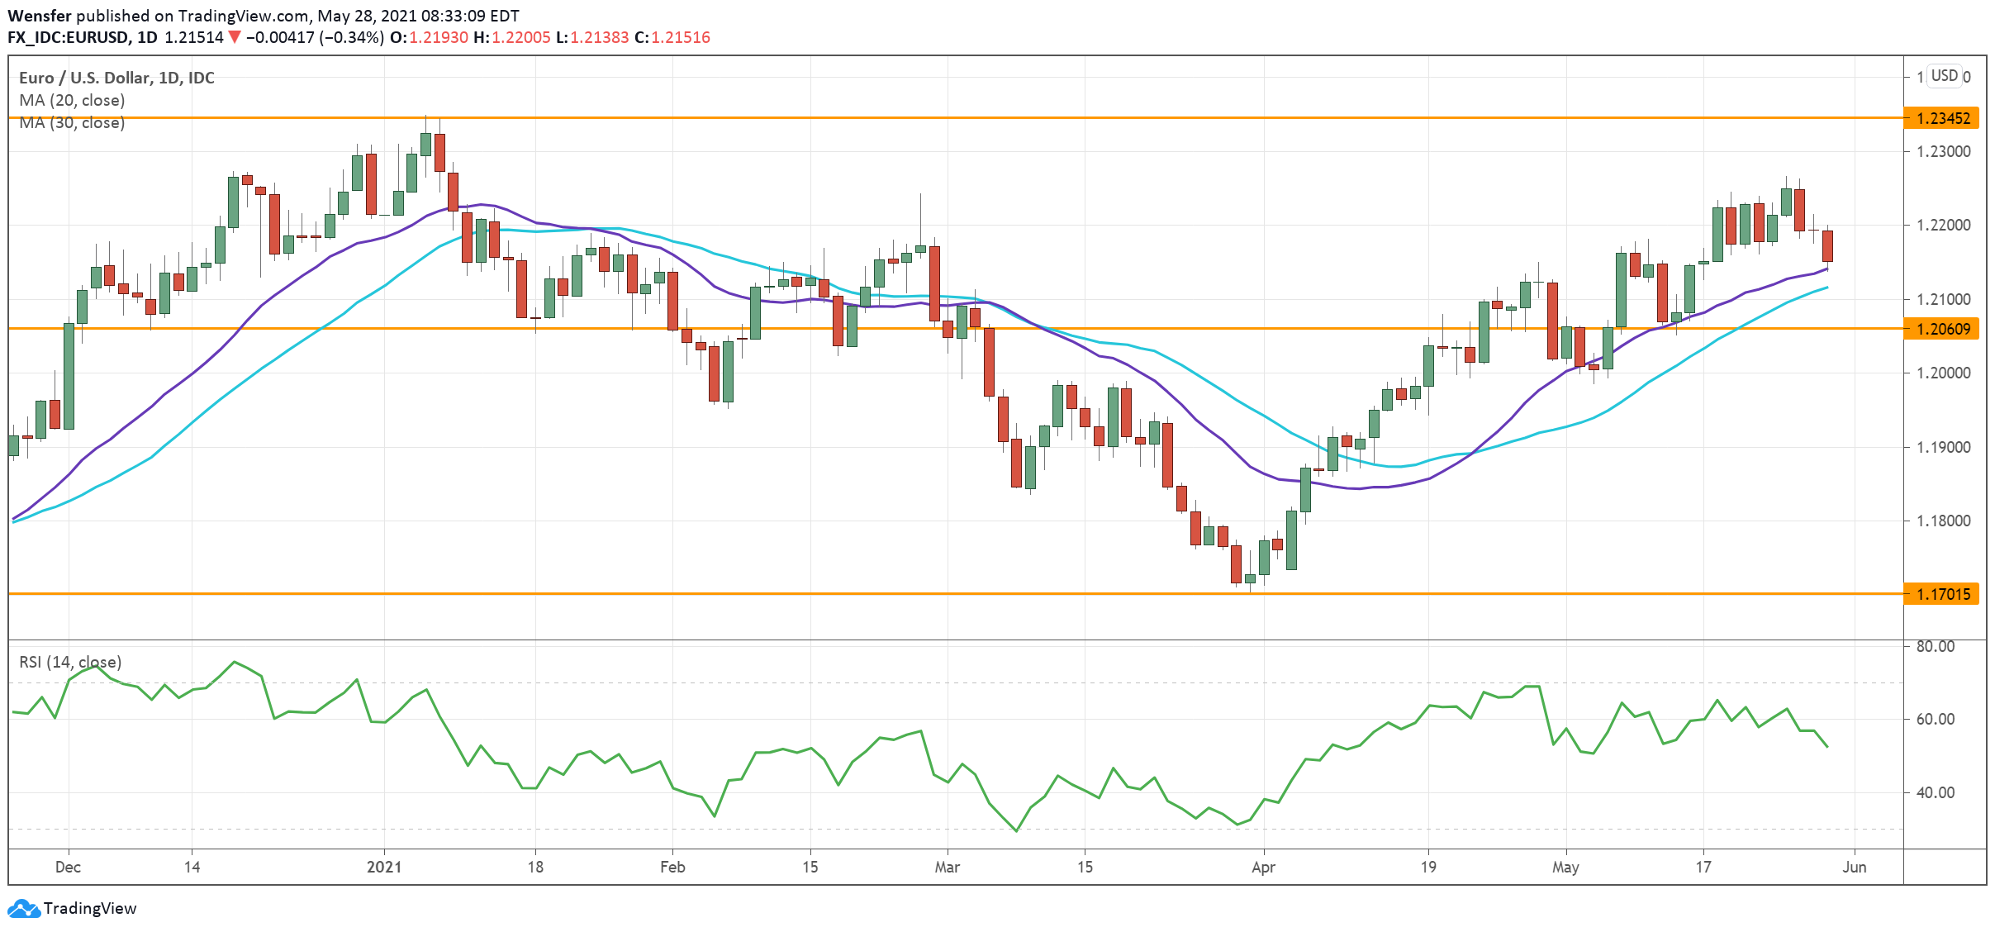Select the 1.17015 orange price label
Screen dimensions: 1995x932
click(x=1942, y=594)
